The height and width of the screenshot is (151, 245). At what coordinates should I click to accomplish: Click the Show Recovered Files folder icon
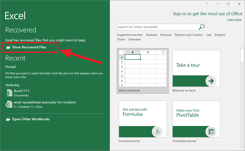8,47
